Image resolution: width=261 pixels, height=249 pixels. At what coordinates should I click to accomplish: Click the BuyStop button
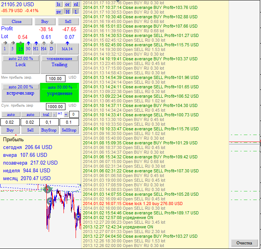click(49, 130)
